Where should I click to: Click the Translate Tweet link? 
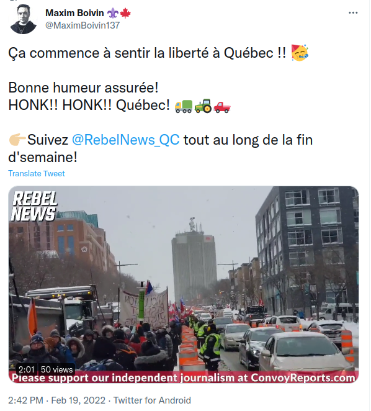point(37,173)
